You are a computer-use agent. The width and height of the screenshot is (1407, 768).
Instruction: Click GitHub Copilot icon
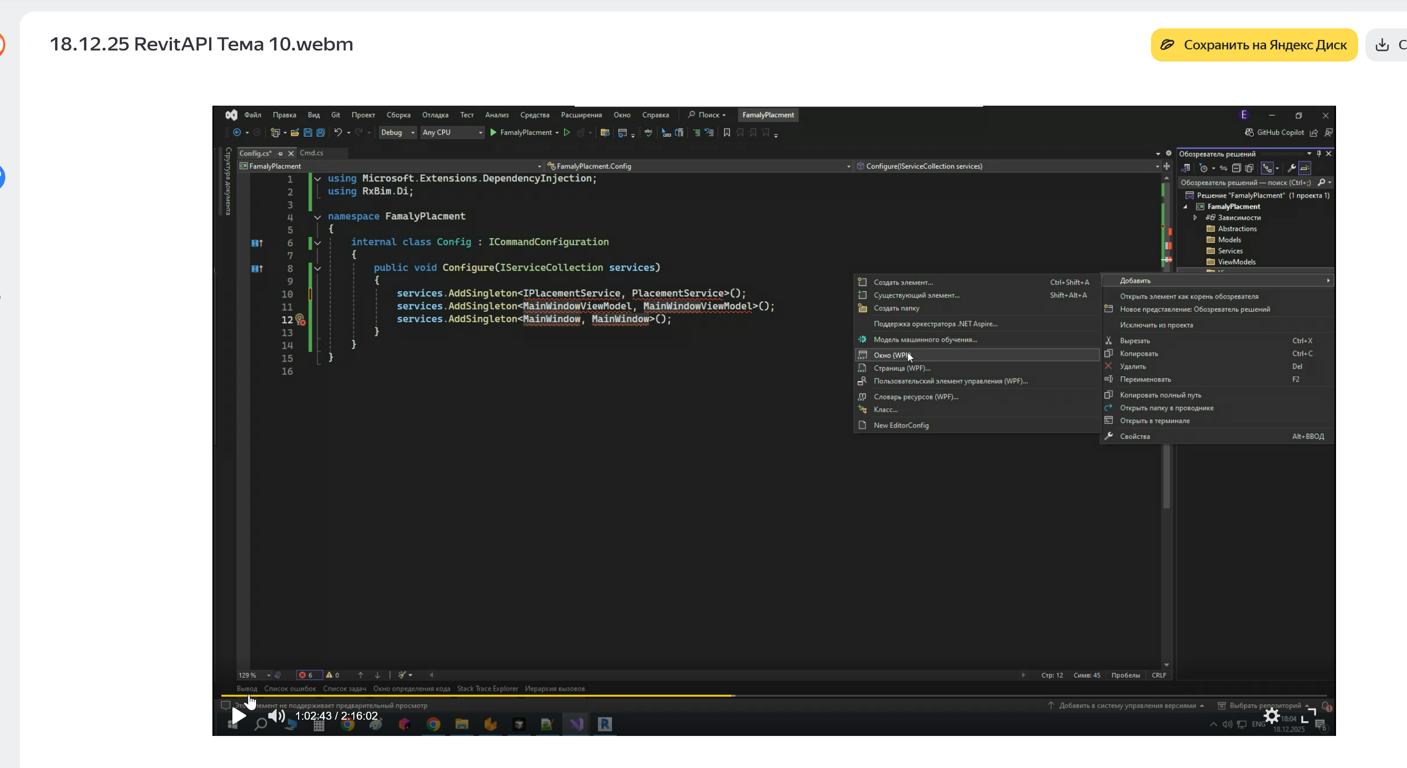(x=1249, y=133)
